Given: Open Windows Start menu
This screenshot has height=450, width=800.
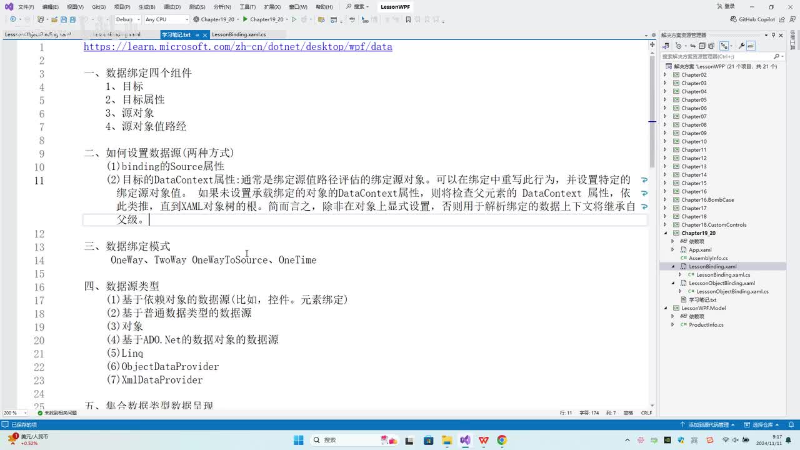Looking at the screenshot, I should coord(298,440).
